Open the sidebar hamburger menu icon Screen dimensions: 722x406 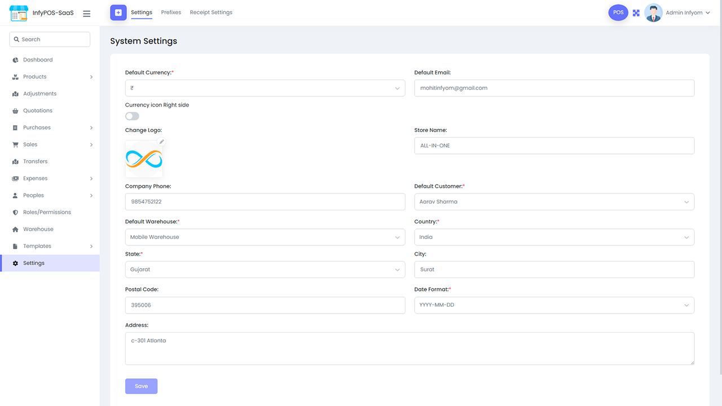pos(86,13)
